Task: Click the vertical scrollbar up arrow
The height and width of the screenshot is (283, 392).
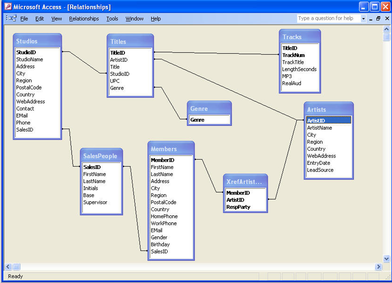Action: pos(387,29)
